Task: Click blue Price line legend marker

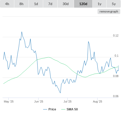Action: click(x=45, y=109)
